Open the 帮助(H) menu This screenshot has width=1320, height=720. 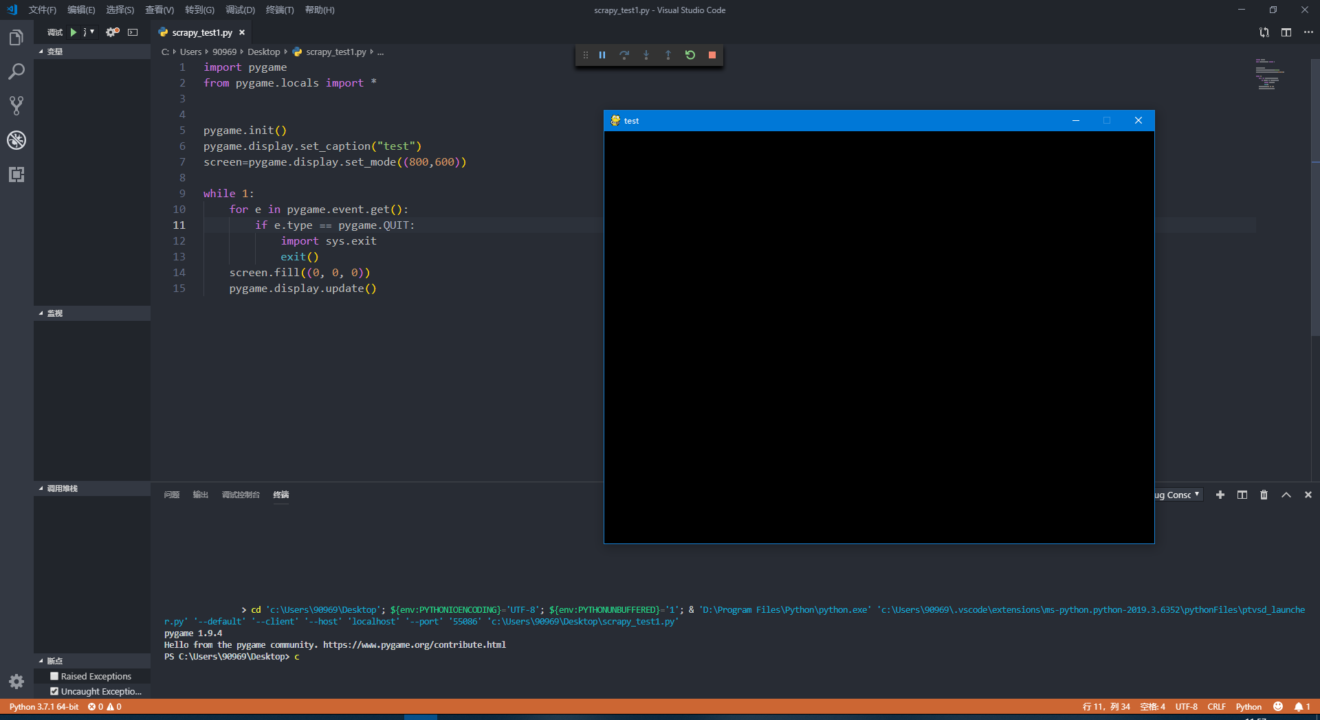click(x=320, y=10)
